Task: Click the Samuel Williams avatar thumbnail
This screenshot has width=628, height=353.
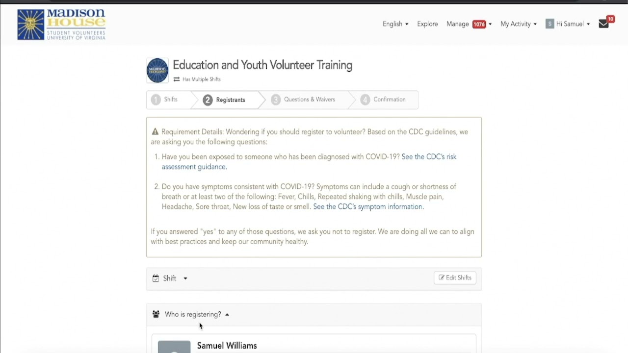Action: [174, 346]
